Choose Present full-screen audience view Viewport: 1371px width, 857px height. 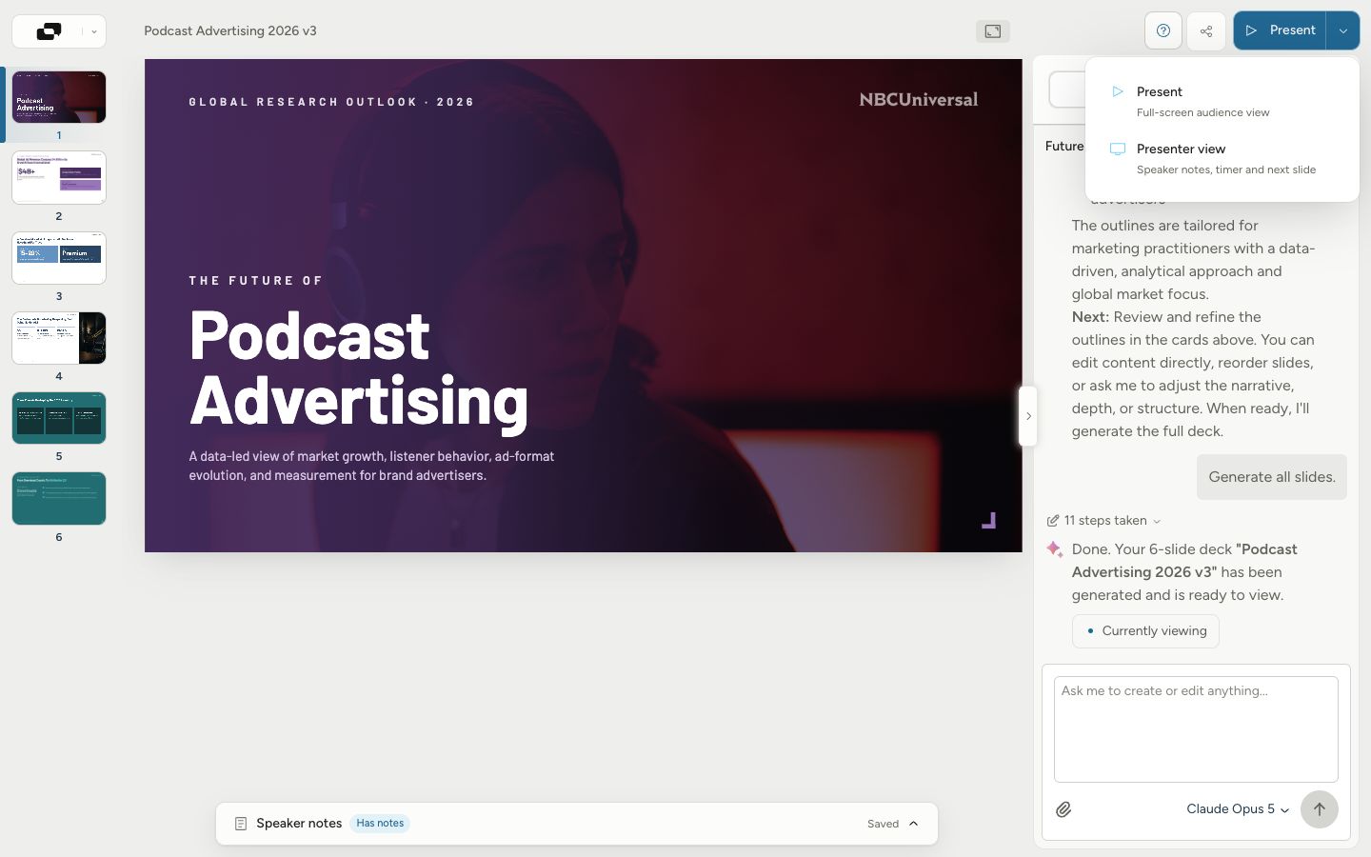point(1222,101)
